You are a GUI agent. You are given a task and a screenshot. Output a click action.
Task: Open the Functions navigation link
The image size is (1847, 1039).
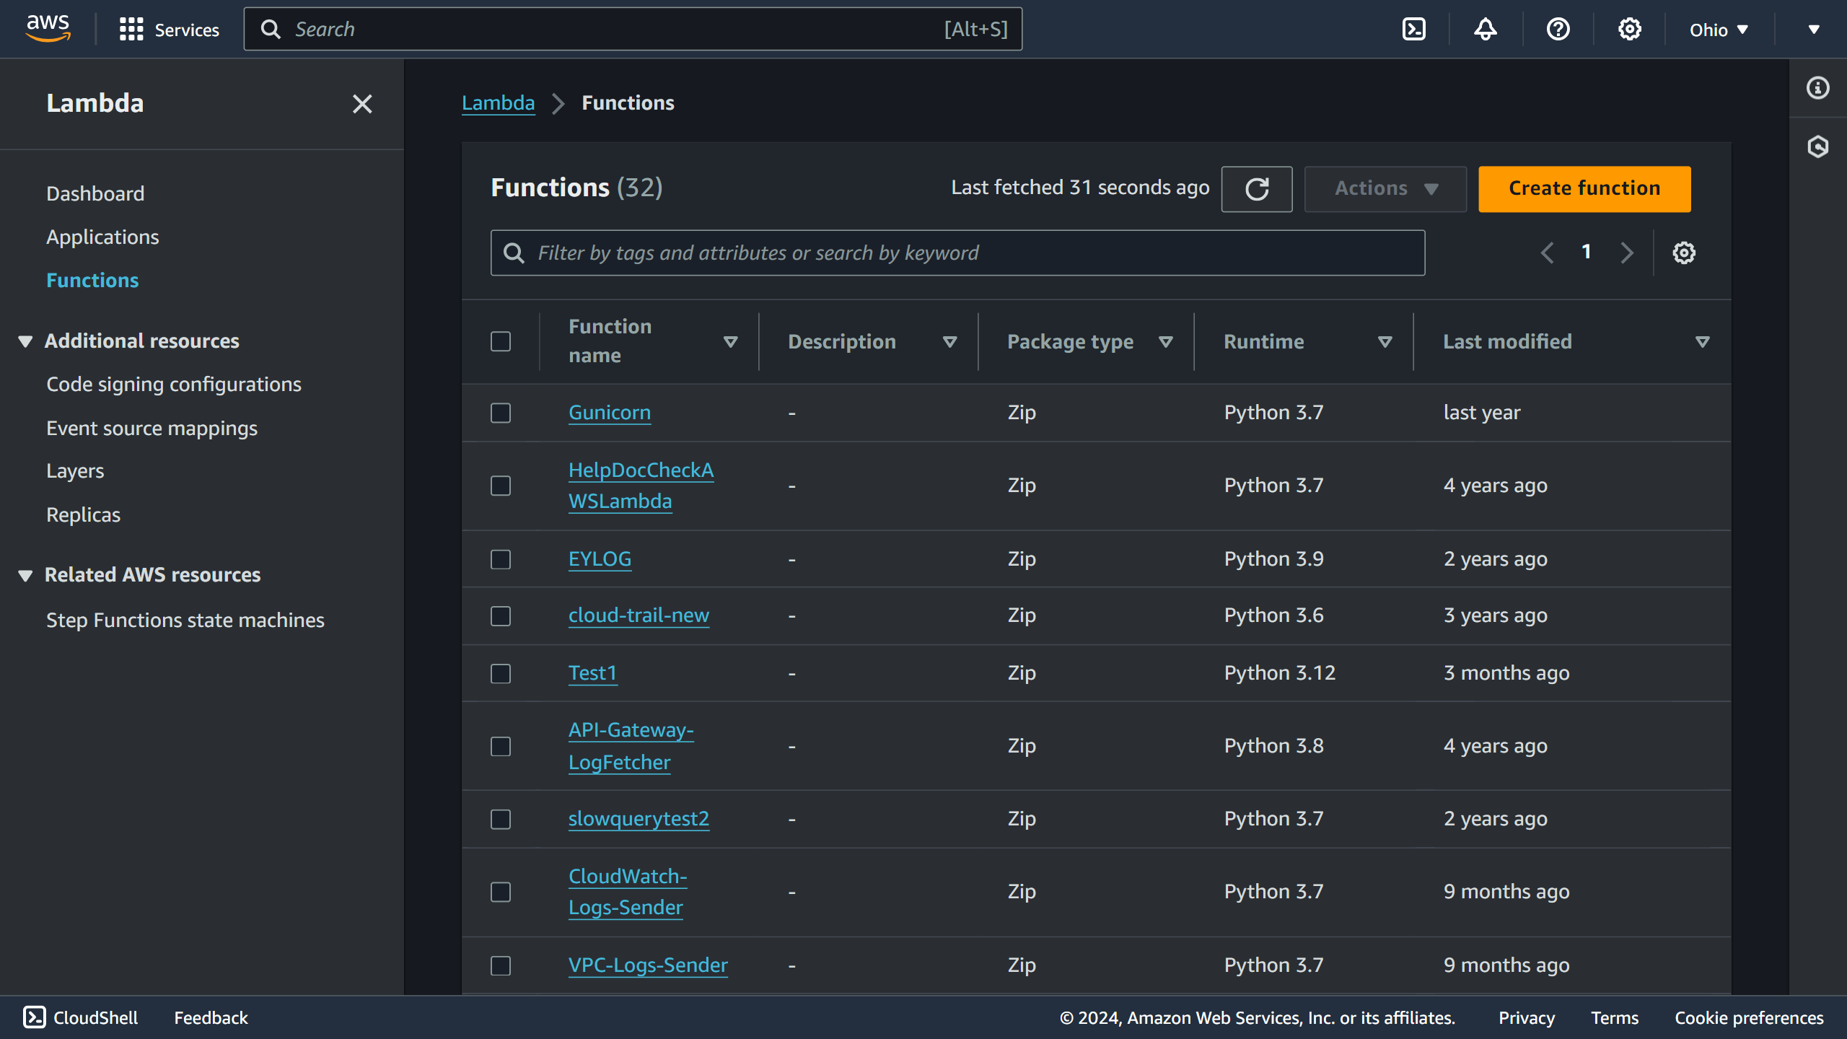pos(92,281)
